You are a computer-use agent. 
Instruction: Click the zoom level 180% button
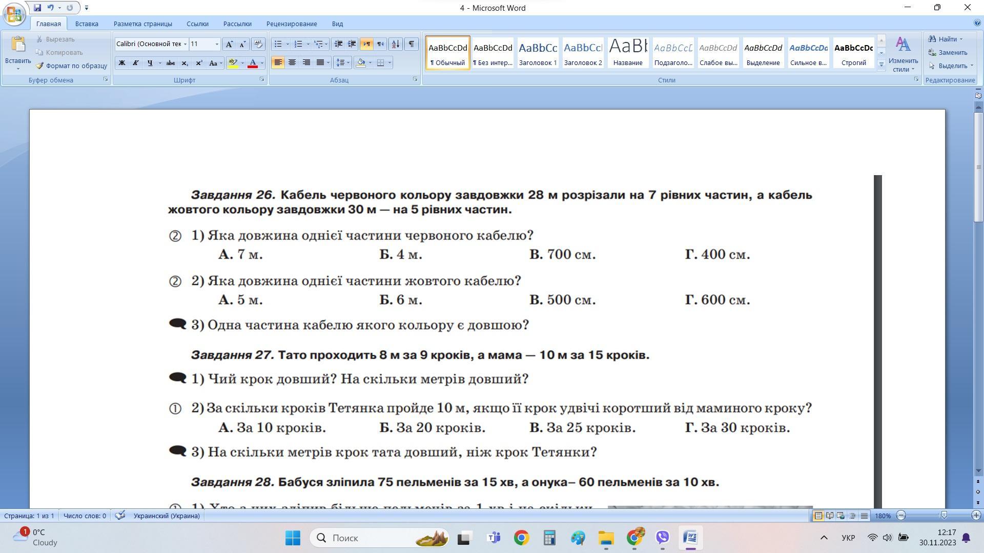tap(883, 516)
